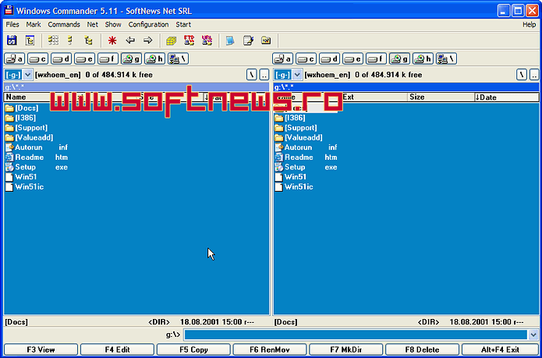
Task: Switch to brief file list view icon
Action: [53, 41]
